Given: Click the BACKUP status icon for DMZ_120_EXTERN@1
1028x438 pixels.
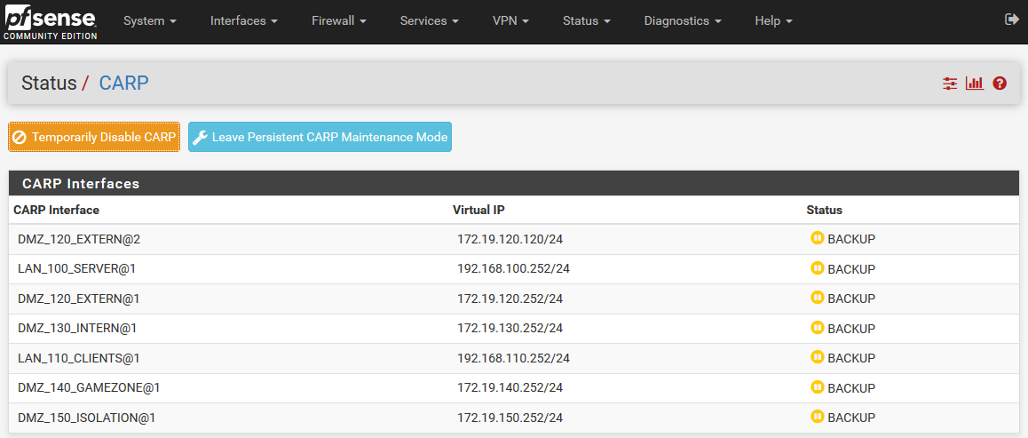Looking at the screenshot, I should (817, 298).
